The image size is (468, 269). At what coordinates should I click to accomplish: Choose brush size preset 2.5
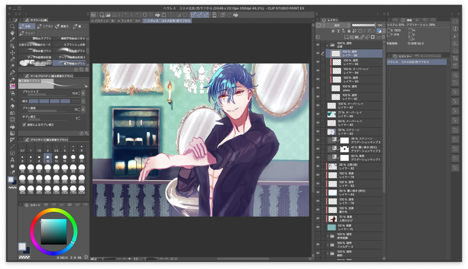[x=56, y=149]
